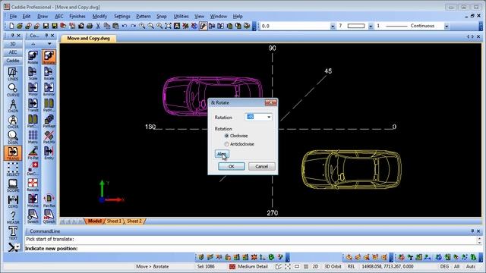This screenshot has width=486, height=273.
Task: Click the Continuous linetype preview line
Action: [x=396, y=26]
